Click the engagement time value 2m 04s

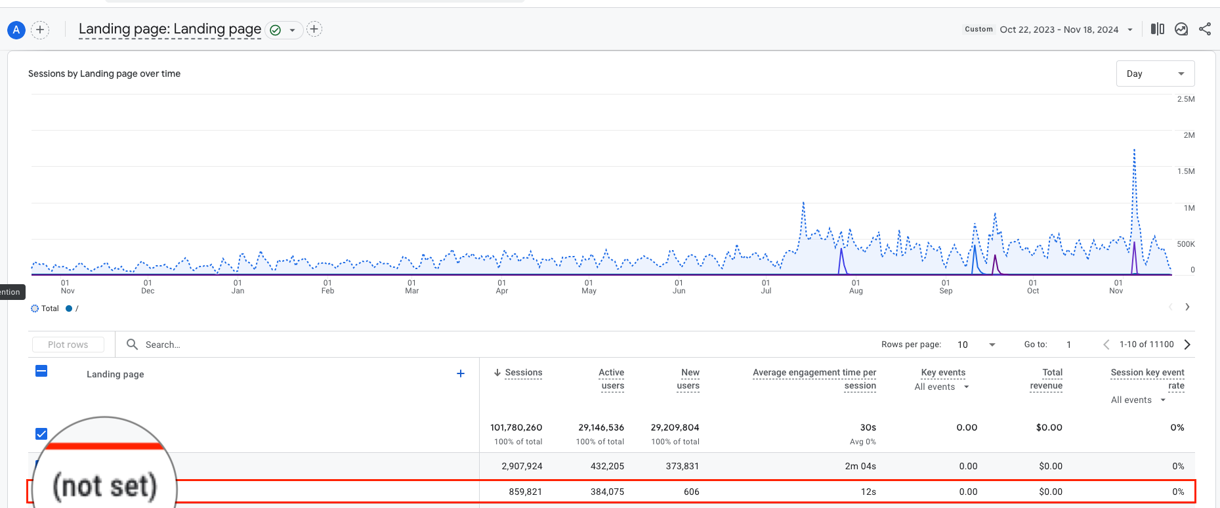pos(860,466)
